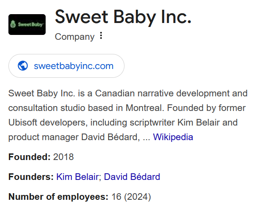Open the sweetbabyinc.com website link
The height and width of the screenshot is (206, 253).
(74, 66)
